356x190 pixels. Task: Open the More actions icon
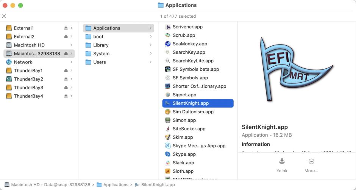coord(311,161)
